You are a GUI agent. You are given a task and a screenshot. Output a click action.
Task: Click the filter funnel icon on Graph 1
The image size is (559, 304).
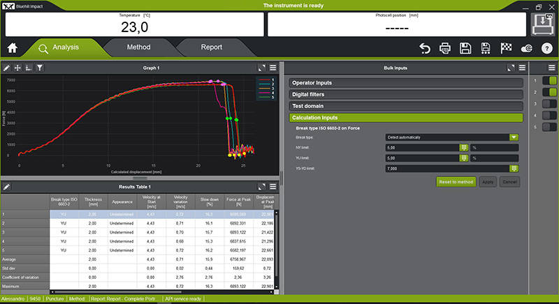[40, 68]
